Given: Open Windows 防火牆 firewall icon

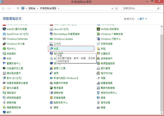Looking at the screenshot, I should click(4, 44).
